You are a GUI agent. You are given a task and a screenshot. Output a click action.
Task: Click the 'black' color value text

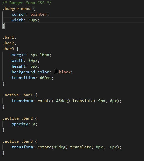pyautogui.click(x=65, y=72)
